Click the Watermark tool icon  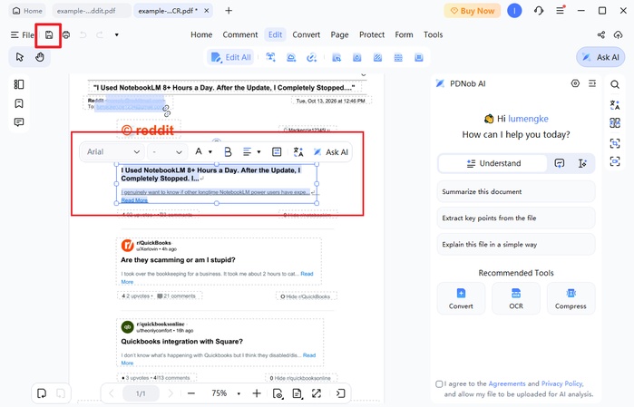coord(357,57)
